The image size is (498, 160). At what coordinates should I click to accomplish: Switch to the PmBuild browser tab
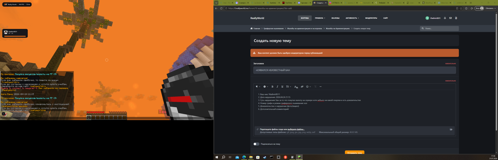point(382,3)
